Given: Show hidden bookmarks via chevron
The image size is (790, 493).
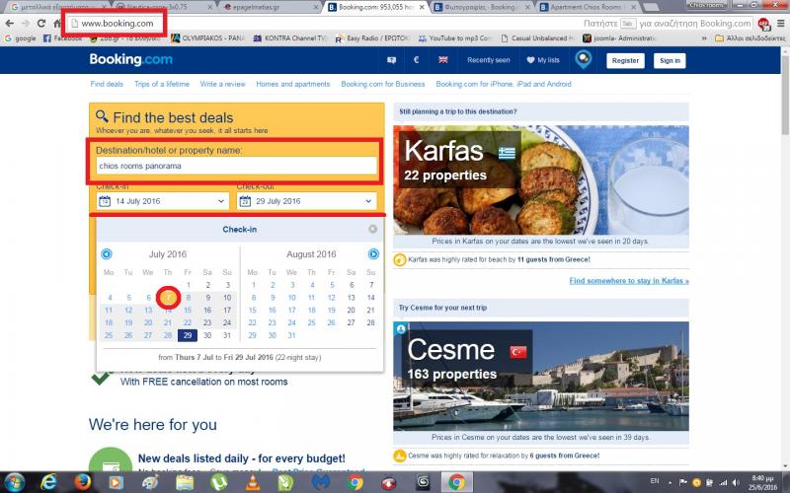Looking at the screenshot, I should click(x=704, y=38).
